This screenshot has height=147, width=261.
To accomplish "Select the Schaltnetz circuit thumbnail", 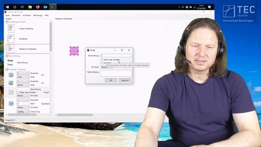I will [x=11, y=39].
